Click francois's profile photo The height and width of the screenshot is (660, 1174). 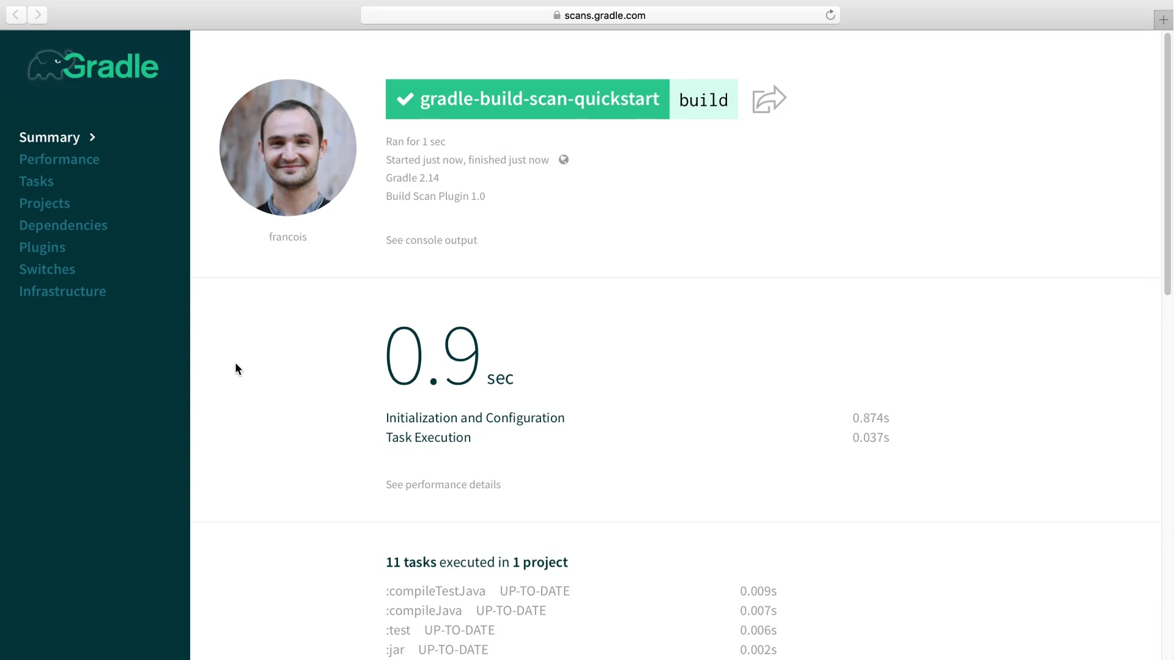click(288, 147)
